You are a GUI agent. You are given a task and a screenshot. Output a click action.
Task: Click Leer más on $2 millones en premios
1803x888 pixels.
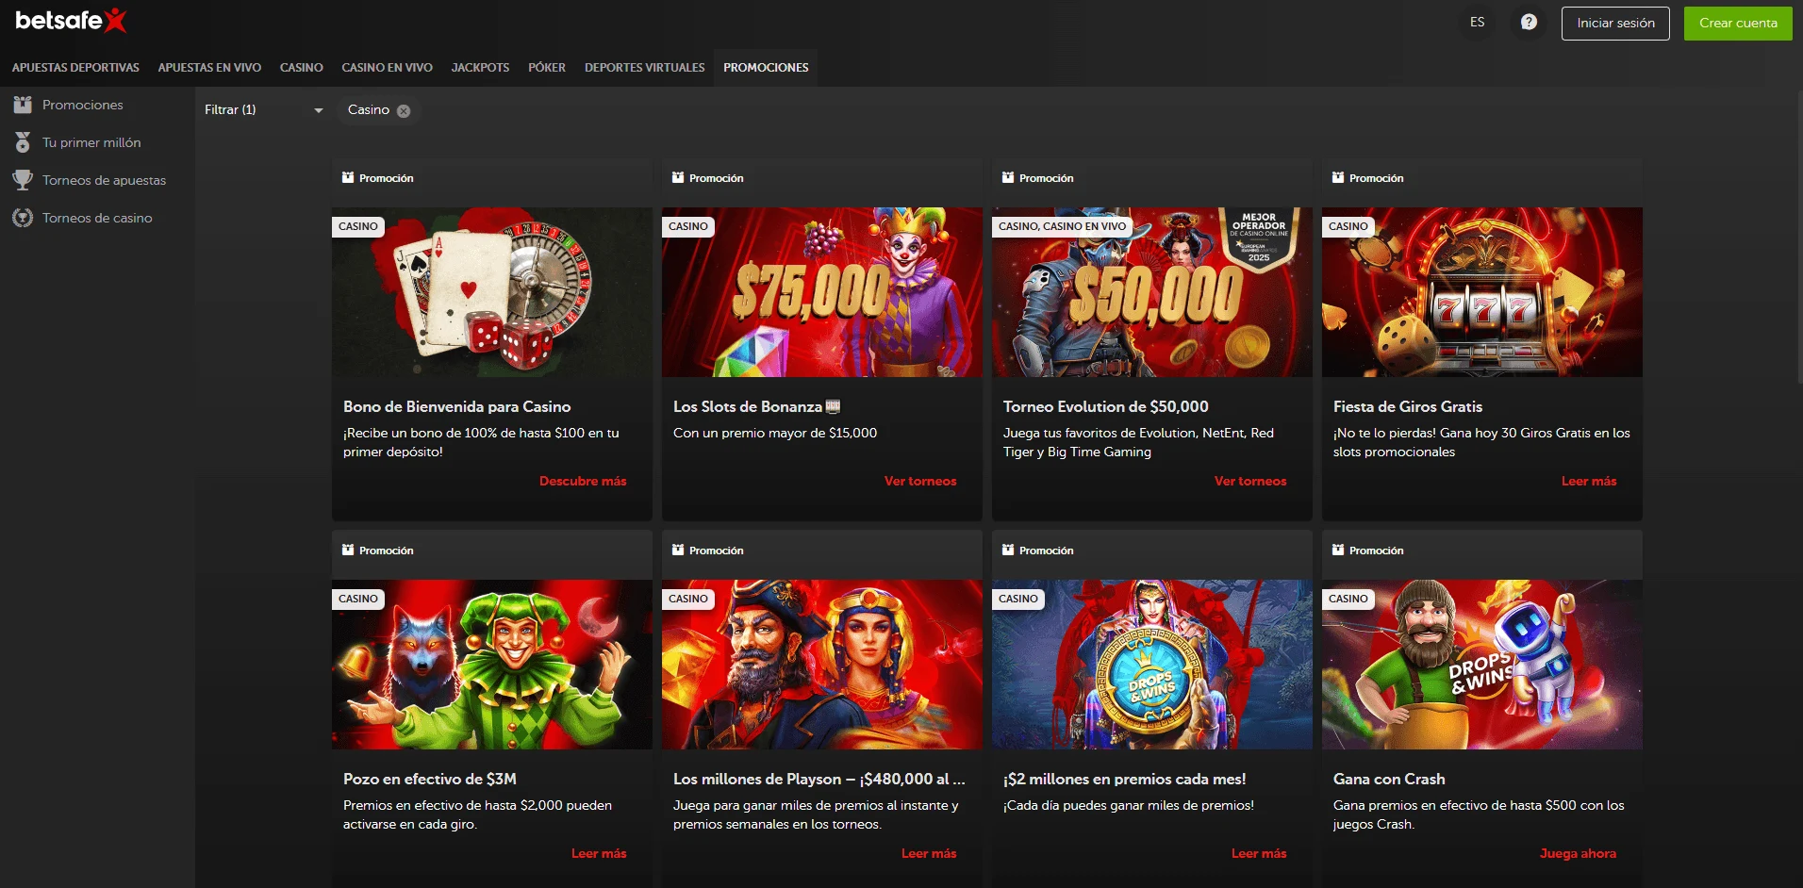(x=1259, y=853)
